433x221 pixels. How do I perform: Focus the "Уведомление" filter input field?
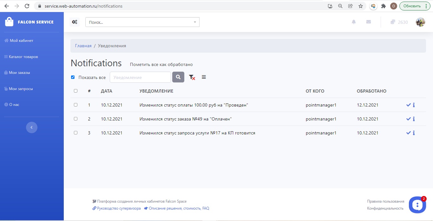[x=140, y=77]
